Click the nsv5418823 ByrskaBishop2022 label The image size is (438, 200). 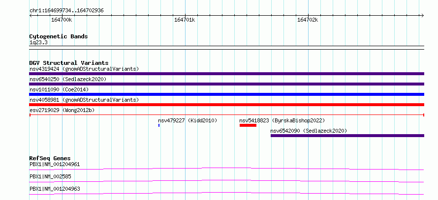pos(282,120)
